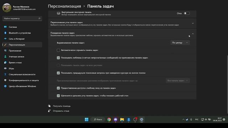
Task: Click the Игры sidebar icon
Action: 5,69
